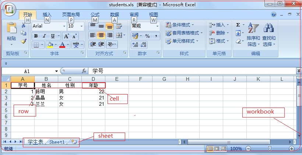
Task: Click the merge and center icon
Action: (x=119, y=35)
